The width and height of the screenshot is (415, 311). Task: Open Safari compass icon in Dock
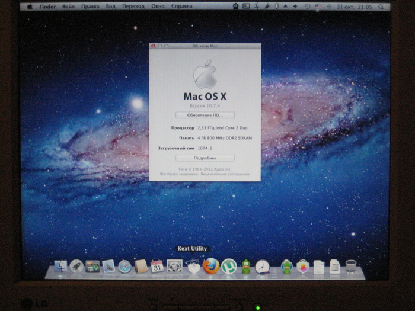124,267
